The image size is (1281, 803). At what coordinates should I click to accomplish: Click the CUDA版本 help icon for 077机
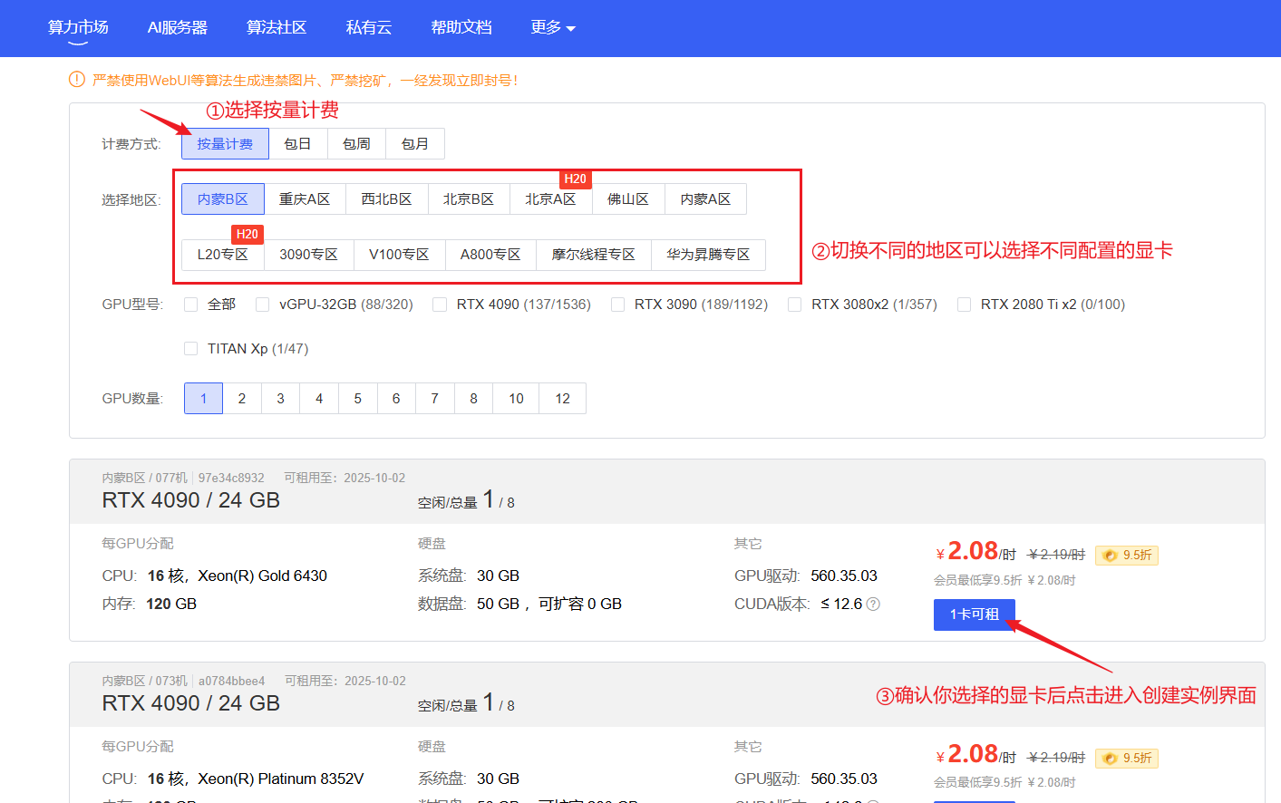pyautogui.click(x=873, y=604)
